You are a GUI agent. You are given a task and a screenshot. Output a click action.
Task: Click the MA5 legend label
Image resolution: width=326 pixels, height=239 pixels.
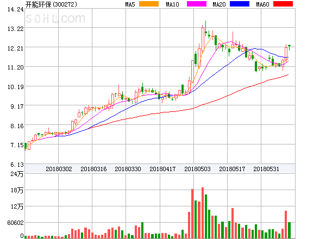pyautogui.click(x=130, y=4)
